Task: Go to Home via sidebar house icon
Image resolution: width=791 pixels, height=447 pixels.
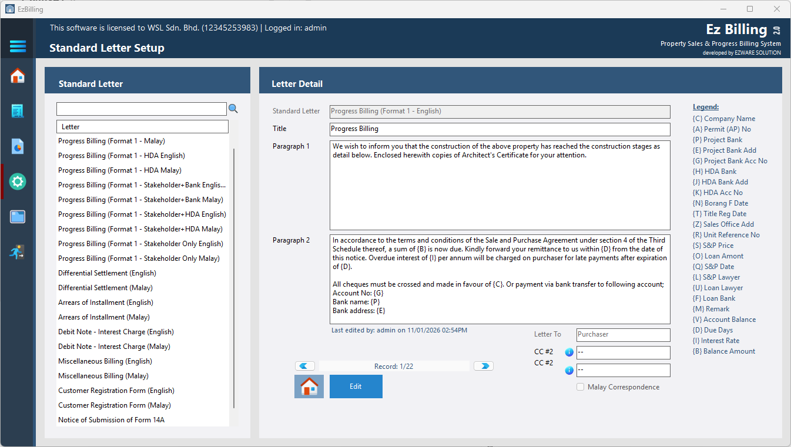Action: 18,76
